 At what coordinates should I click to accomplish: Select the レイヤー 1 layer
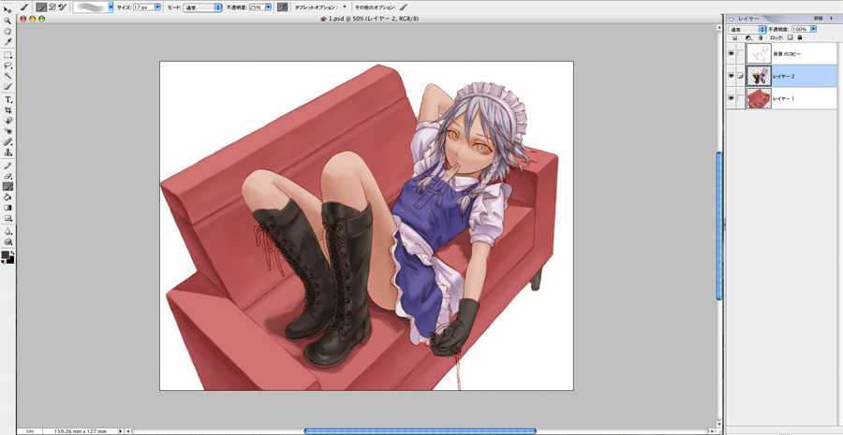point(786,98)
